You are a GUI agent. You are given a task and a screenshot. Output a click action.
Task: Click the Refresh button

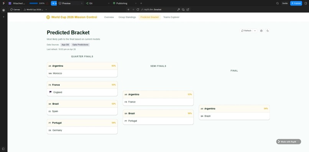click(247, 31)
